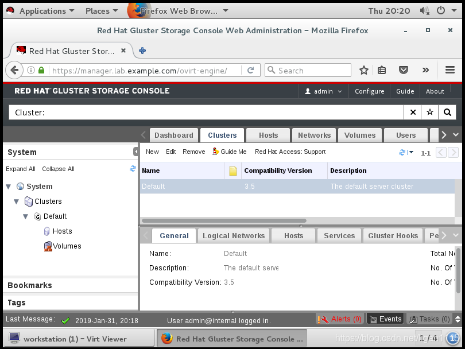Image resolution: width=465 pixels, height=349 pixels.
Task: Open Events panel in status bar
Action: tap(386, 319)
